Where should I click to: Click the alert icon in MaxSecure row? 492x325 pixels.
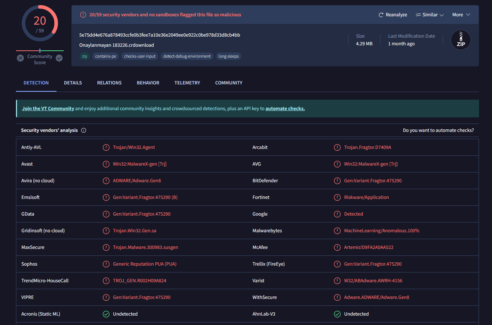[x=106, y=247]
